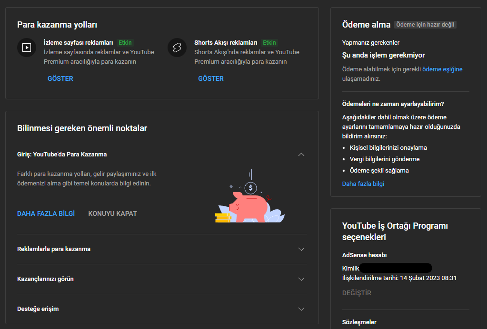Click the Etkin badge for İzleme sayfası reklamları

(x=125, y=42)
